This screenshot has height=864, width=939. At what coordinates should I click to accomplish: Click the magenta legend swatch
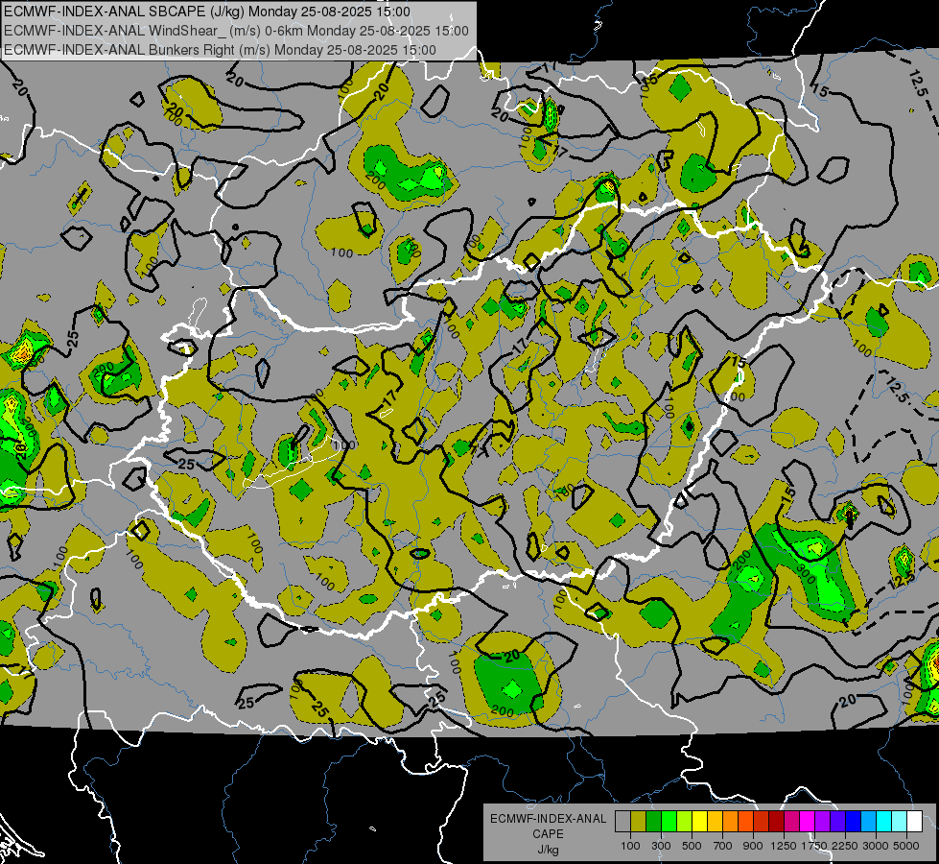coord(808,822)
